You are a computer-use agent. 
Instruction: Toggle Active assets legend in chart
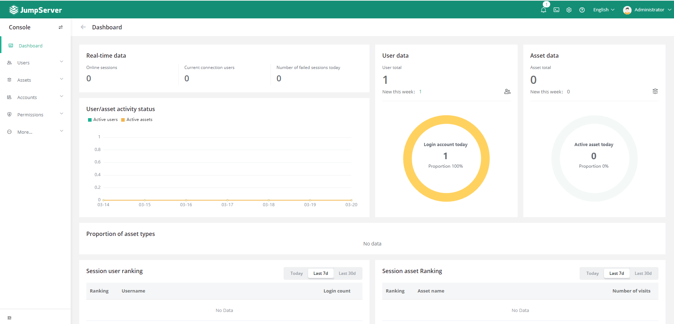click(x=137, y=120)
